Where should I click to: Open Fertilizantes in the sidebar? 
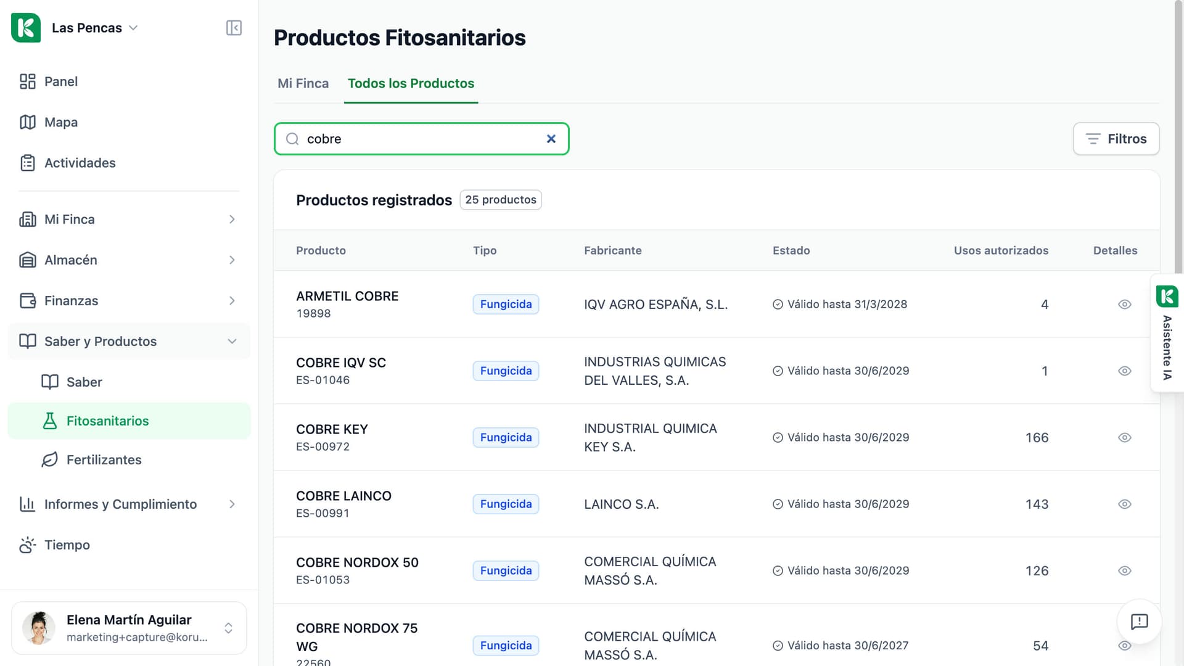pyautogui.click(x=129, y=460)
